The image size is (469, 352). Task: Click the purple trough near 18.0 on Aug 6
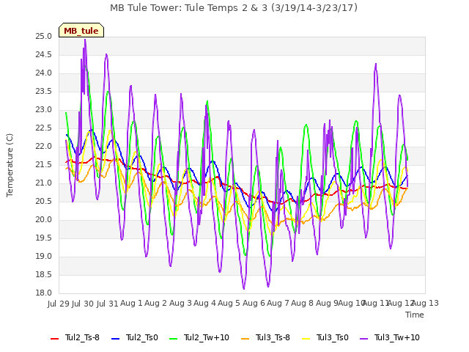click(x=244, y=288)
